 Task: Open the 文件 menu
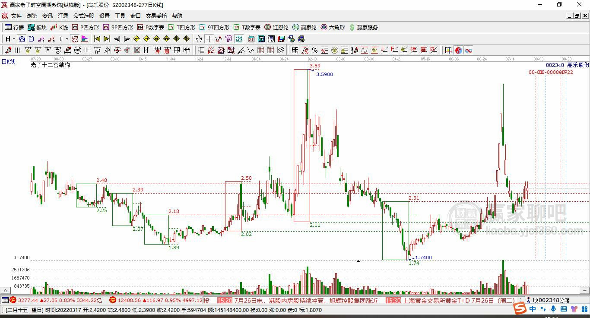(x=16, y=16)
